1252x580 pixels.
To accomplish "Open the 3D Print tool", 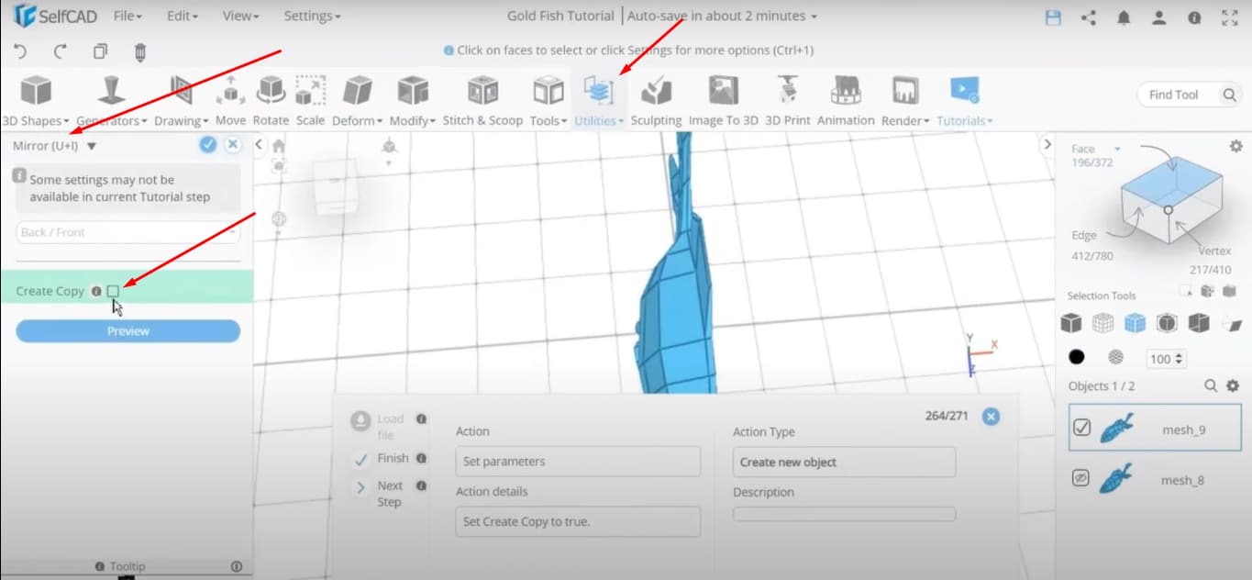I will click(x=786, y=101).
